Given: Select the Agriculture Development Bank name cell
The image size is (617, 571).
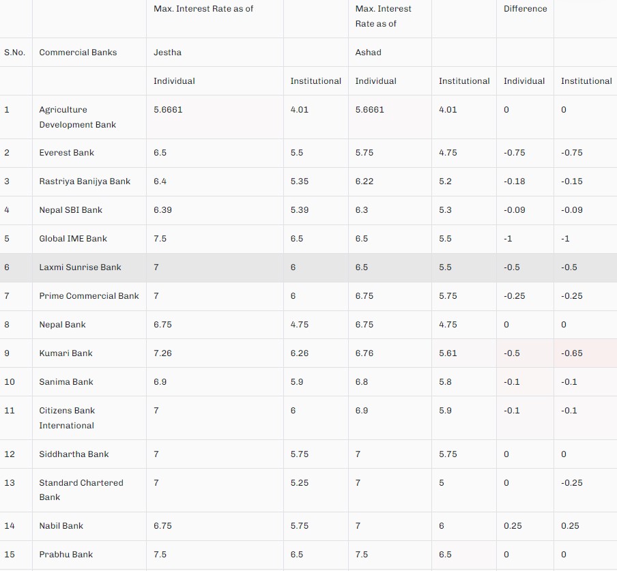Looking at the screenshot, I should point(77,117).
